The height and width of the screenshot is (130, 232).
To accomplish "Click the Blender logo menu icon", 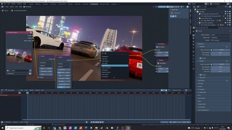I will [x=2, y=4].
